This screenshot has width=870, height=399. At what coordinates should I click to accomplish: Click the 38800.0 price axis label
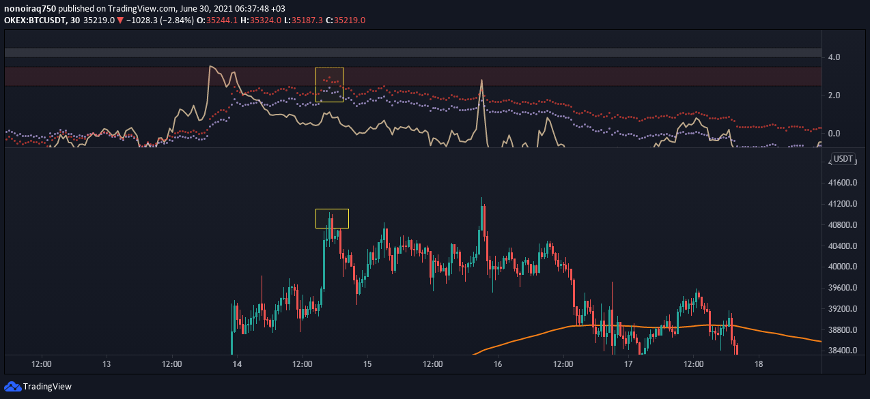(x=843, y=330)
